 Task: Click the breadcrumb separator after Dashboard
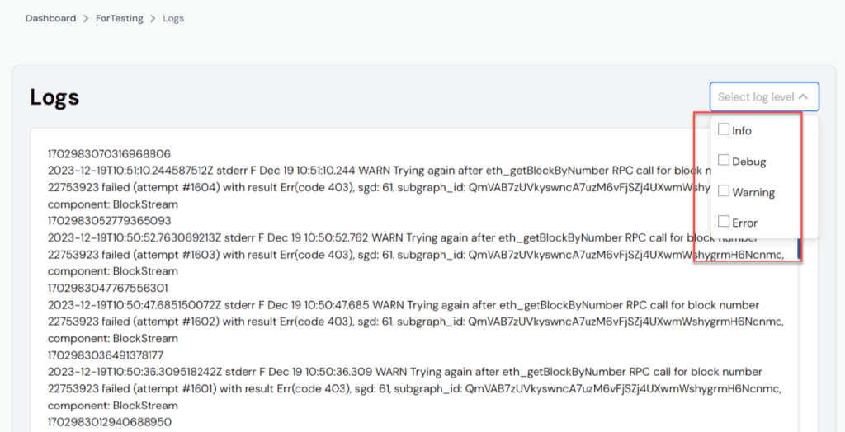(86, 19)
